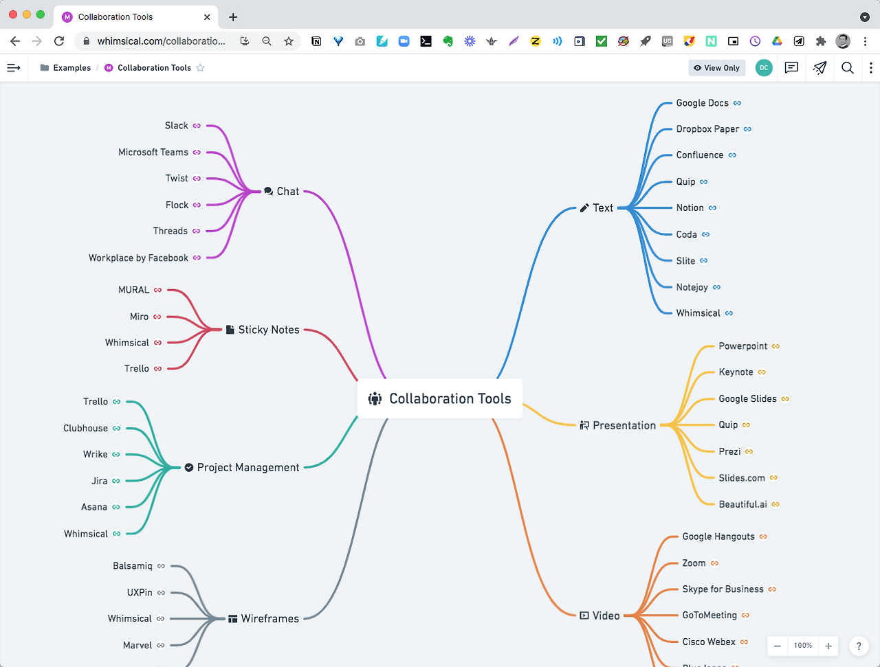Viewport: 880px width, 667px height.
Task: Open the link icon next to Google Hangouts
Action: coord(763,536)
